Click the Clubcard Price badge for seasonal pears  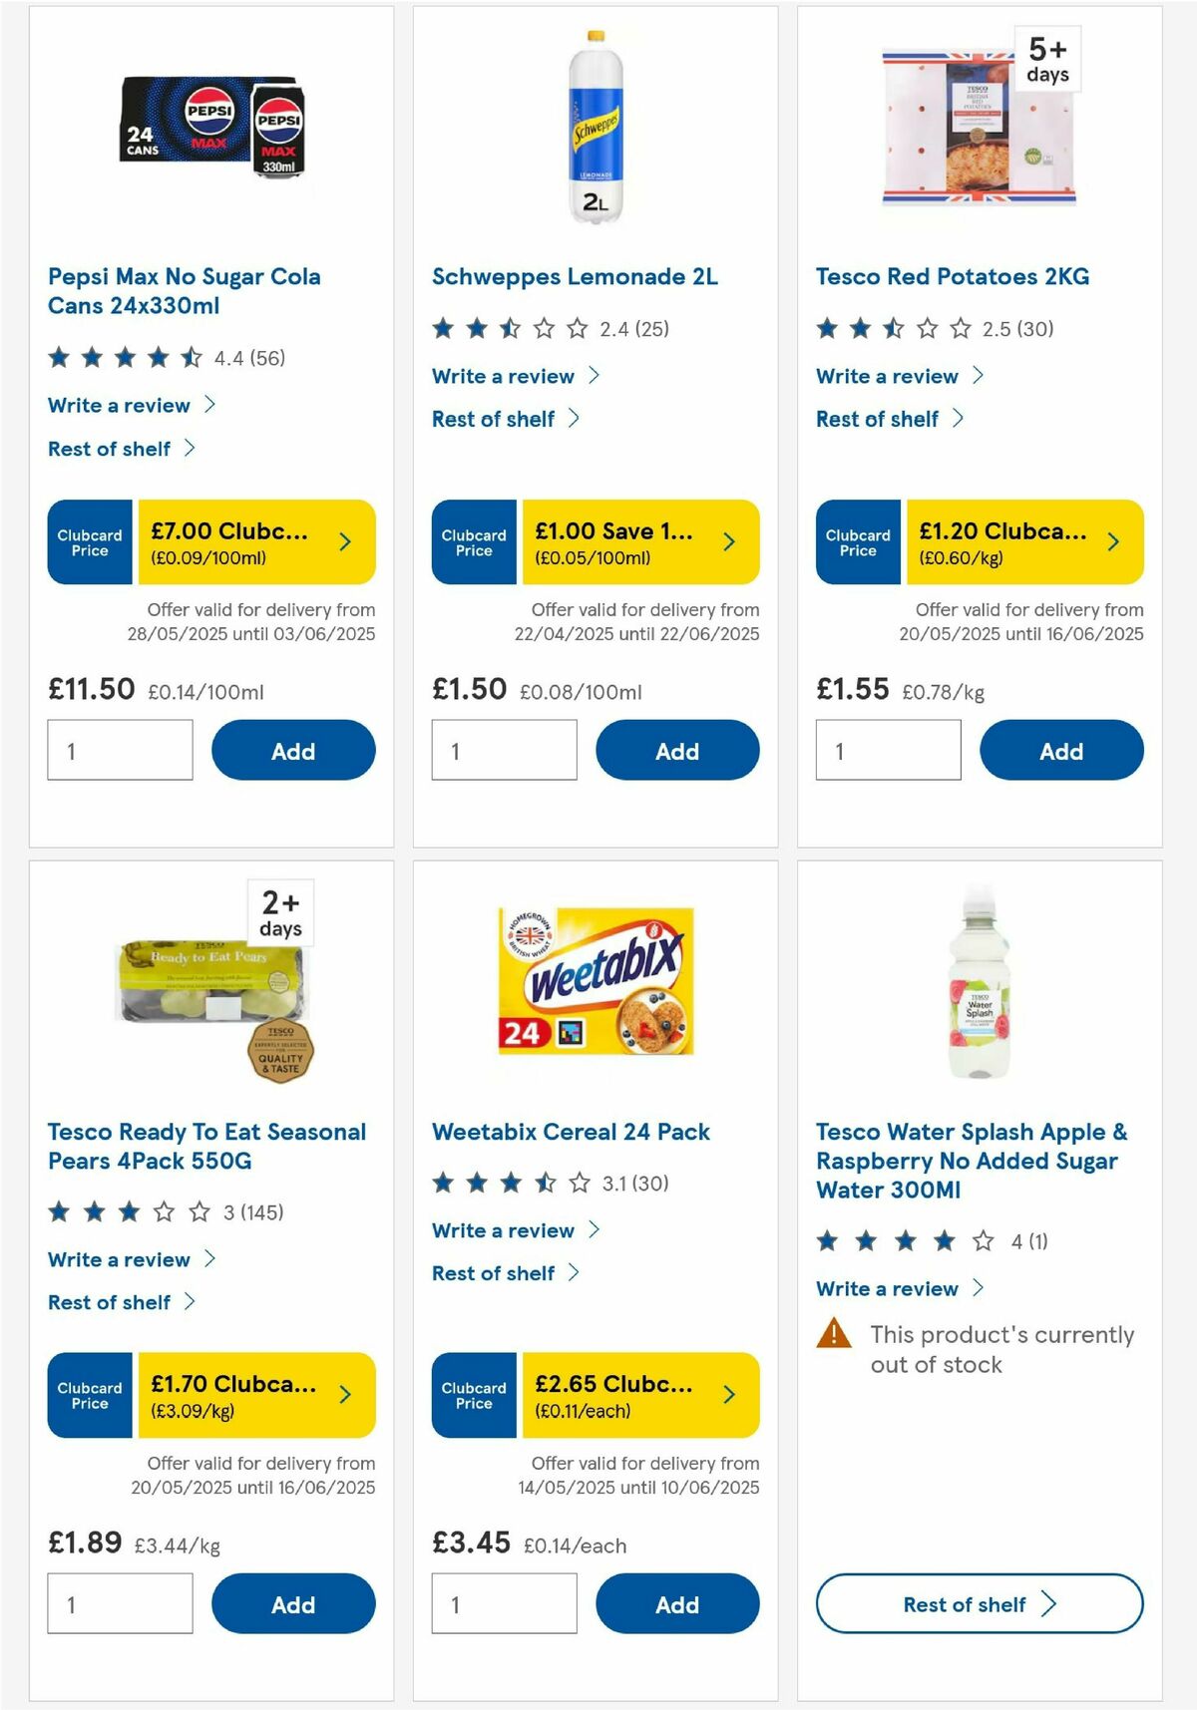tap(89, 1396)
